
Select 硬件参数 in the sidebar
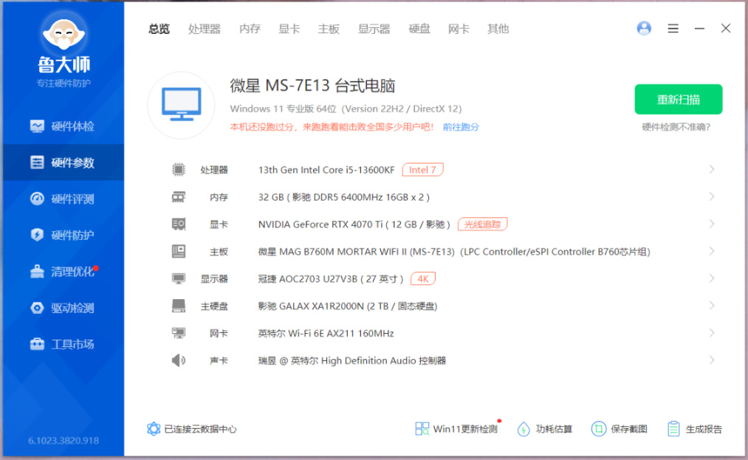tap(64, 162)
